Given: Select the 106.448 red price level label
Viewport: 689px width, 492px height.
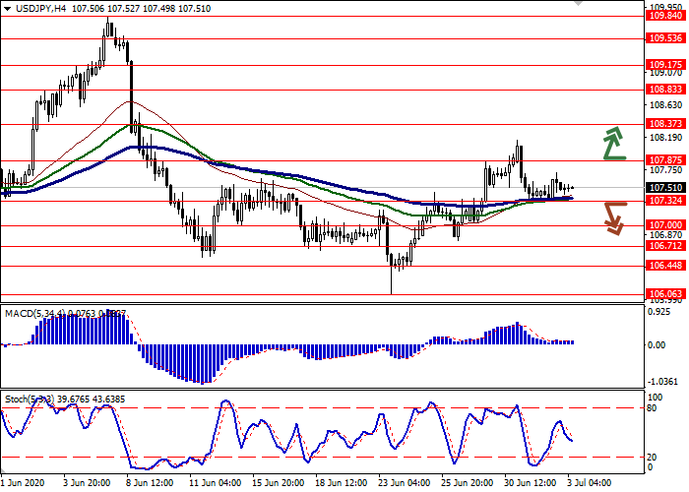Looking at the screenshot, I should [x=665, y=266].
